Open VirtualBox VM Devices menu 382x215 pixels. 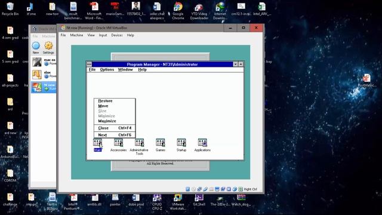point(117,35)
